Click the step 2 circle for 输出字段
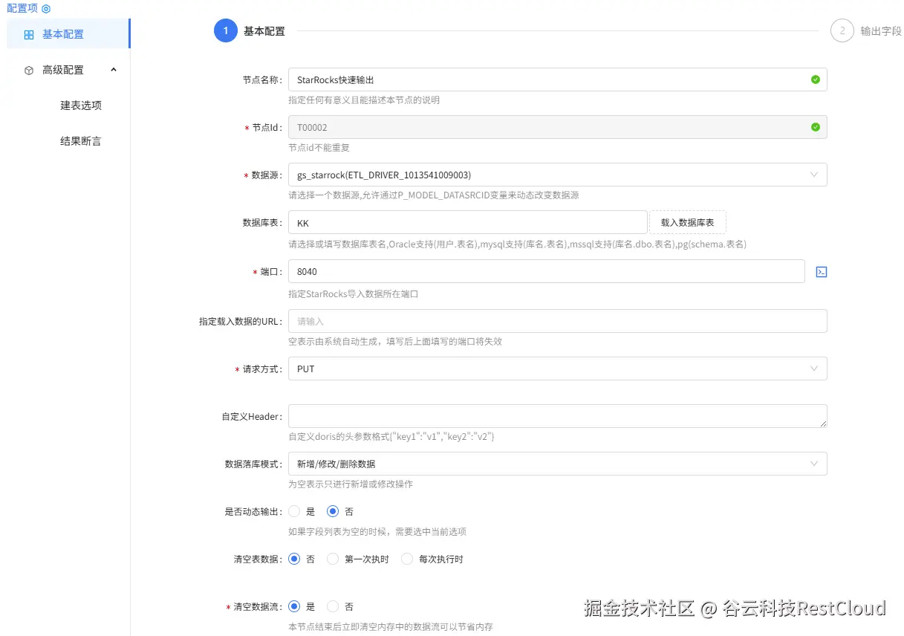 tap(842, 31)
